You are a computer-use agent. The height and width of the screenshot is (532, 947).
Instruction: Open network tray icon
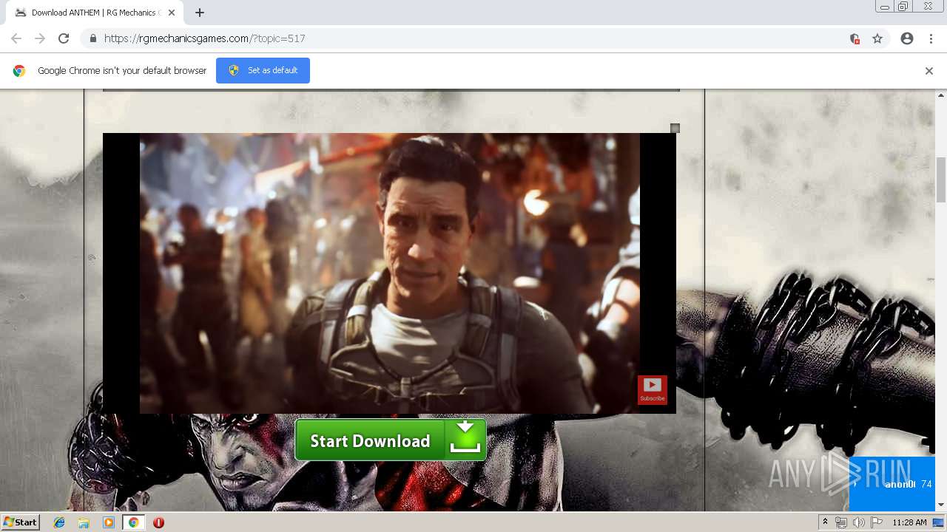pos(841,522)
